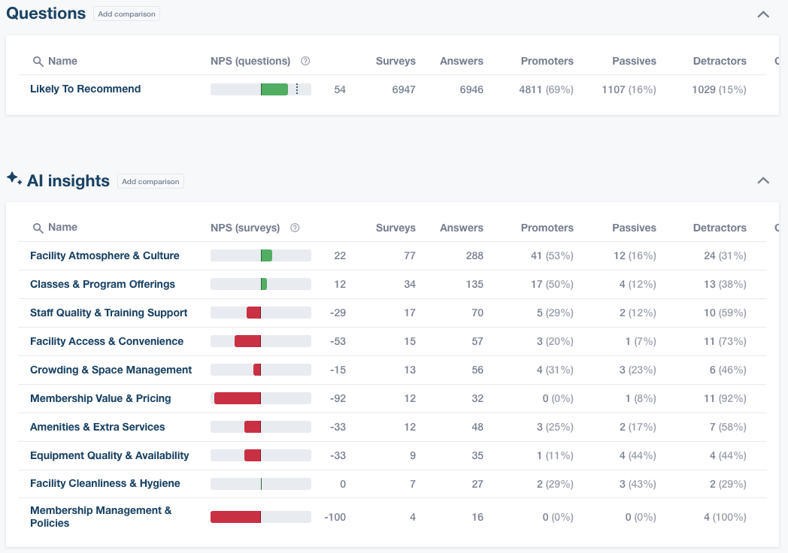788x553 pixels.
Task: Click Add comparison button beside Questions
Action: pyautogui.click(x=126, y=14)
